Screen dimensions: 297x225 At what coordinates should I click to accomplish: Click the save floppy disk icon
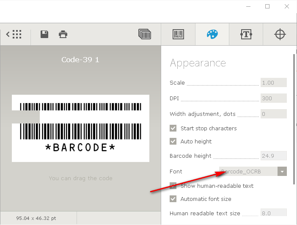[x=44, y=34]
